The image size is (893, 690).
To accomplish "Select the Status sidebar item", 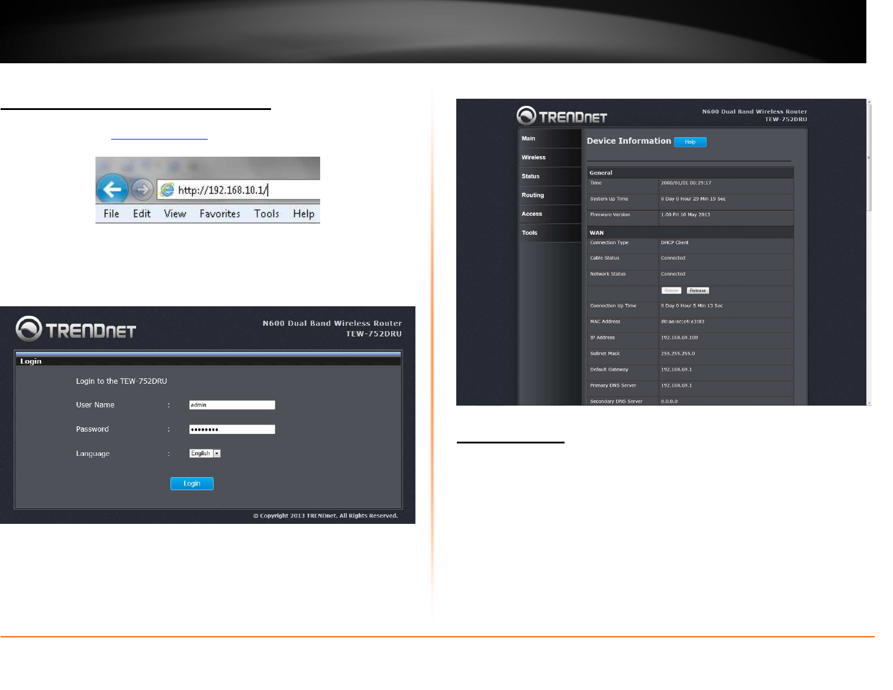I will [x=550, y=176].
